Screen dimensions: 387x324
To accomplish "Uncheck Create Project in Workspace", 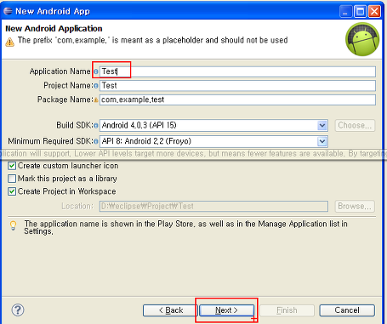I will (x=12, y=191).
